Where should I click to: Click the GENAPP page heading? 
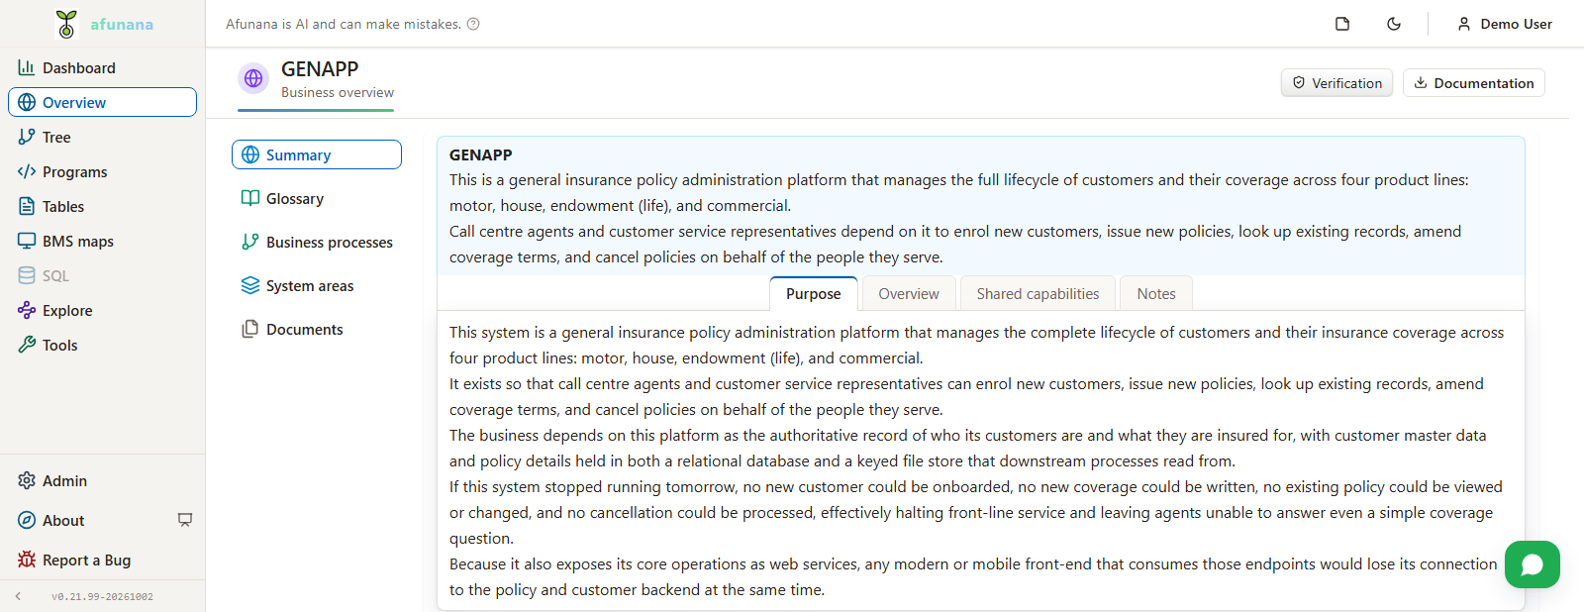320,68
